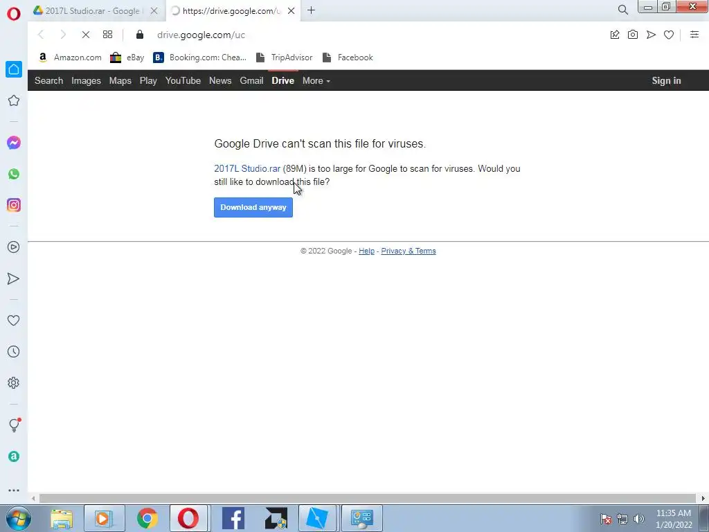Select News in the Google bar
This screenshot has height=532, width=709.
tap(220, 80)
